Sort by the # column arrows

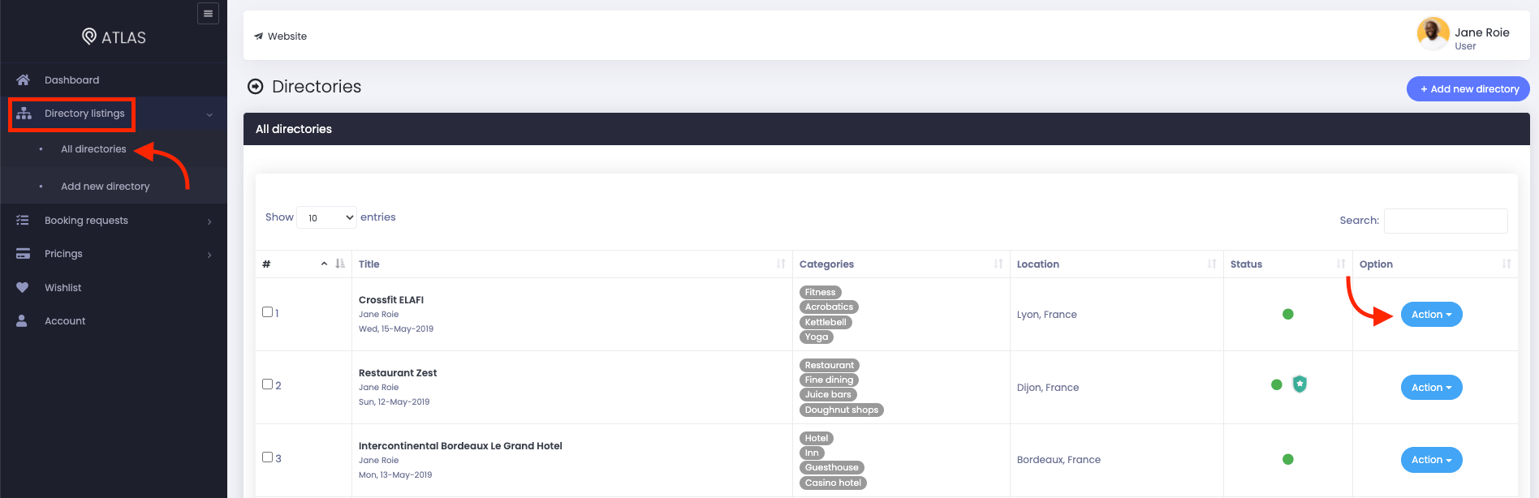click(340, 264)
